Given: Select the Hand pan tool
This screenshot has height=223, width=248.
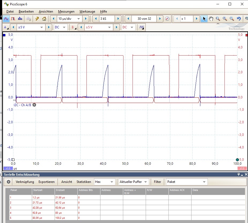Looking at the screenshot, I should coord(211,19).
